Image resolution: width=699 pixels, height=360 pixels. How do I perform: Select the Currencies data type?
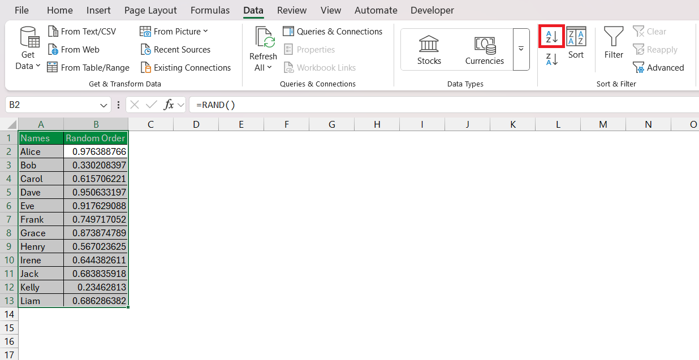(x=485, y=50)
